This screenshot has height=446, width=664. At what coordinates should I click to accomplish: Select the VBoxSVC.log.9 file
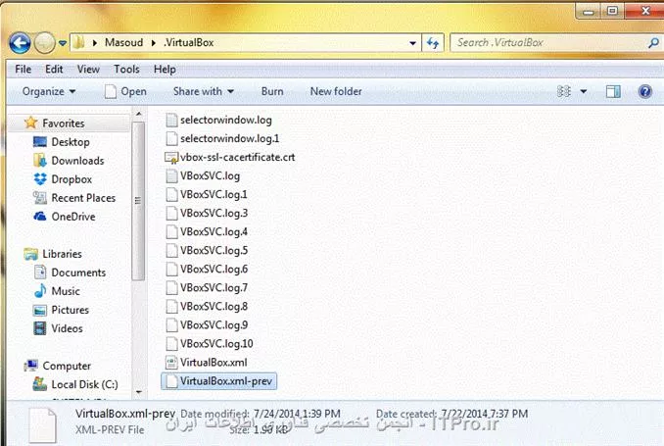pos(213,325)
